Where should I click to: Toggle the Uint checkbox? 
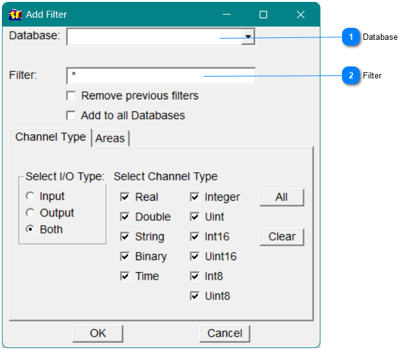point(195,217)
